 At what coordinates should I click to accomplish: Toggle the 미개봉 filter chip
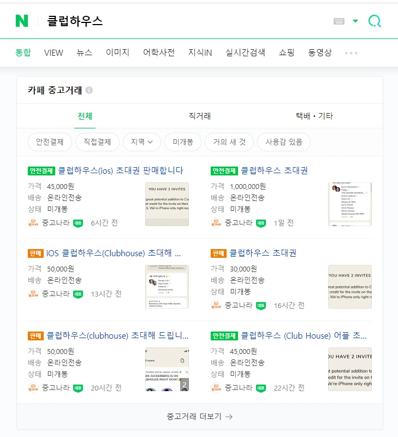click(x=183, y=142)
